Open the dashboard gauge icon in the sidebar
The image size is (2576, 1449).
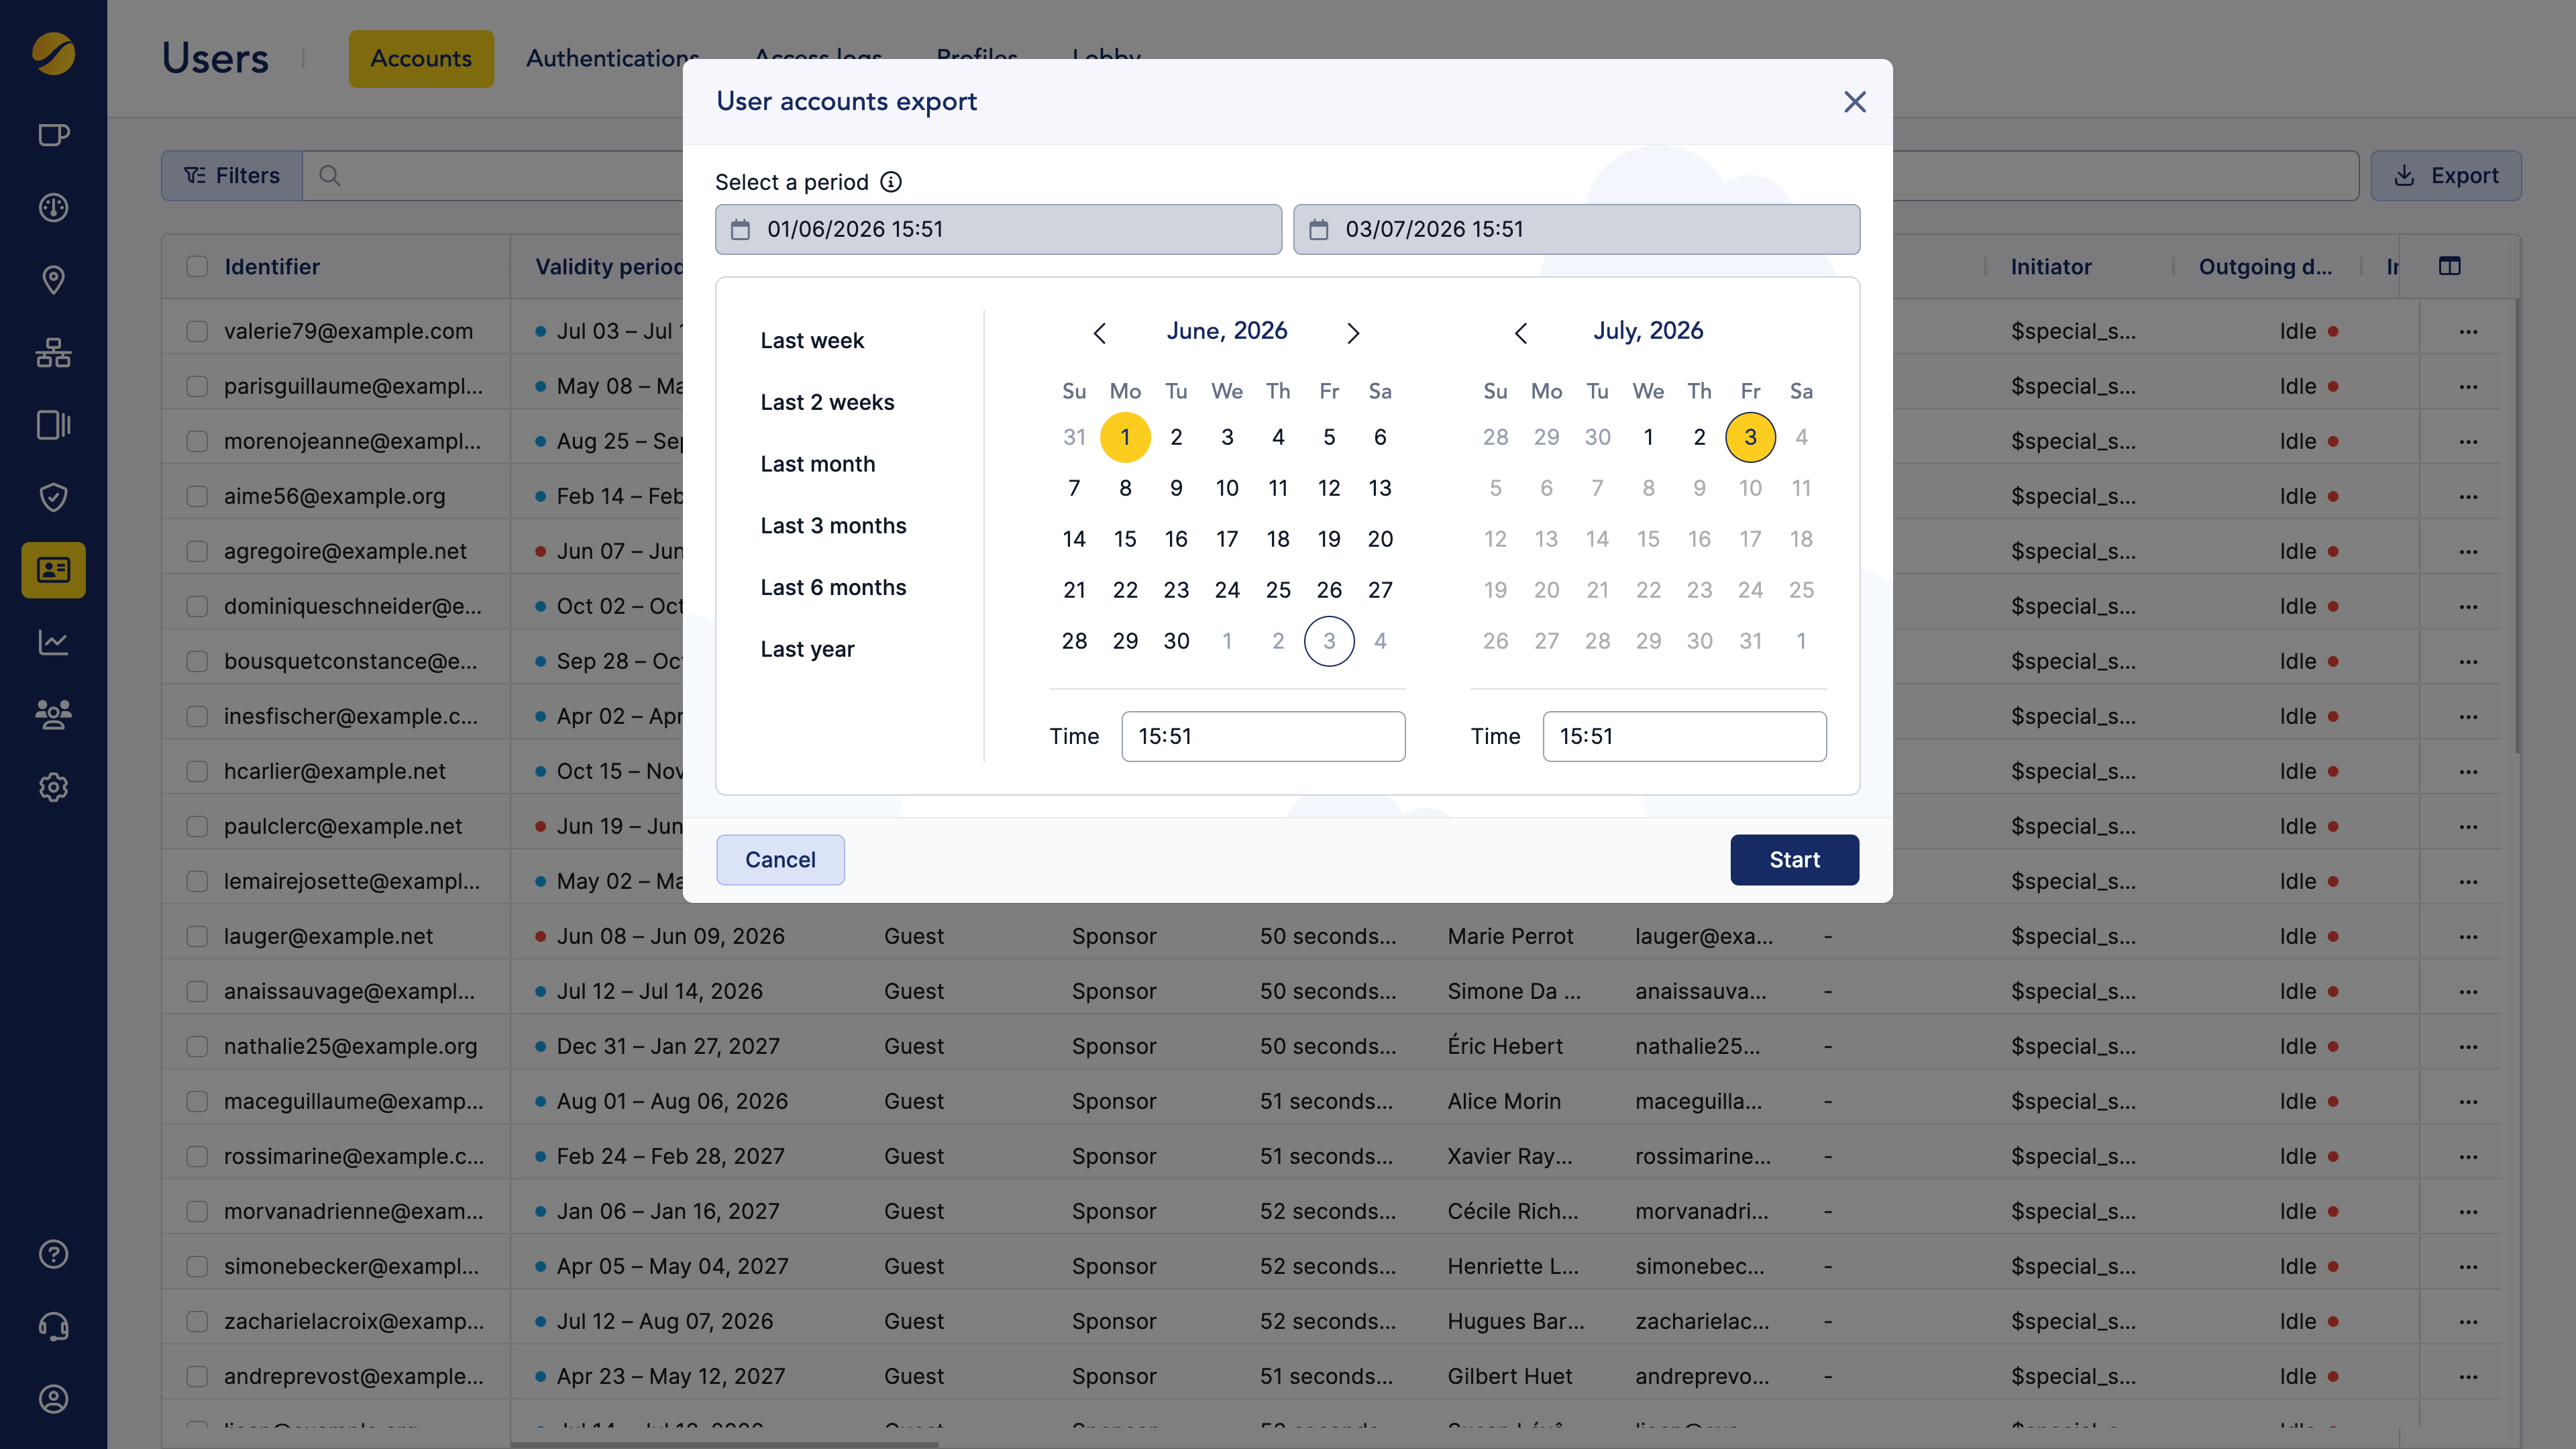(53, 207)
